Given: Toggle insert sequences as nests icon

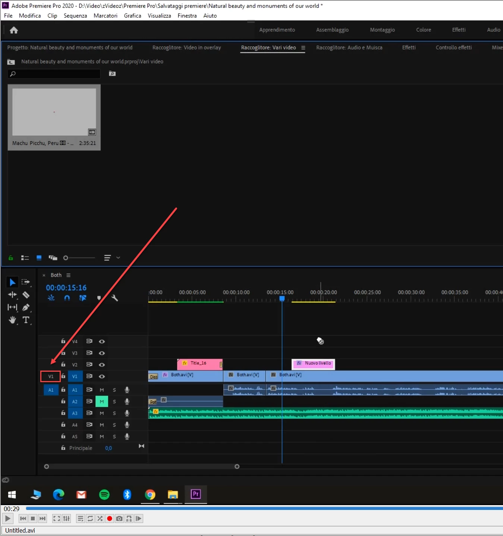Looking at the screenshot, I should click(51, 298).
